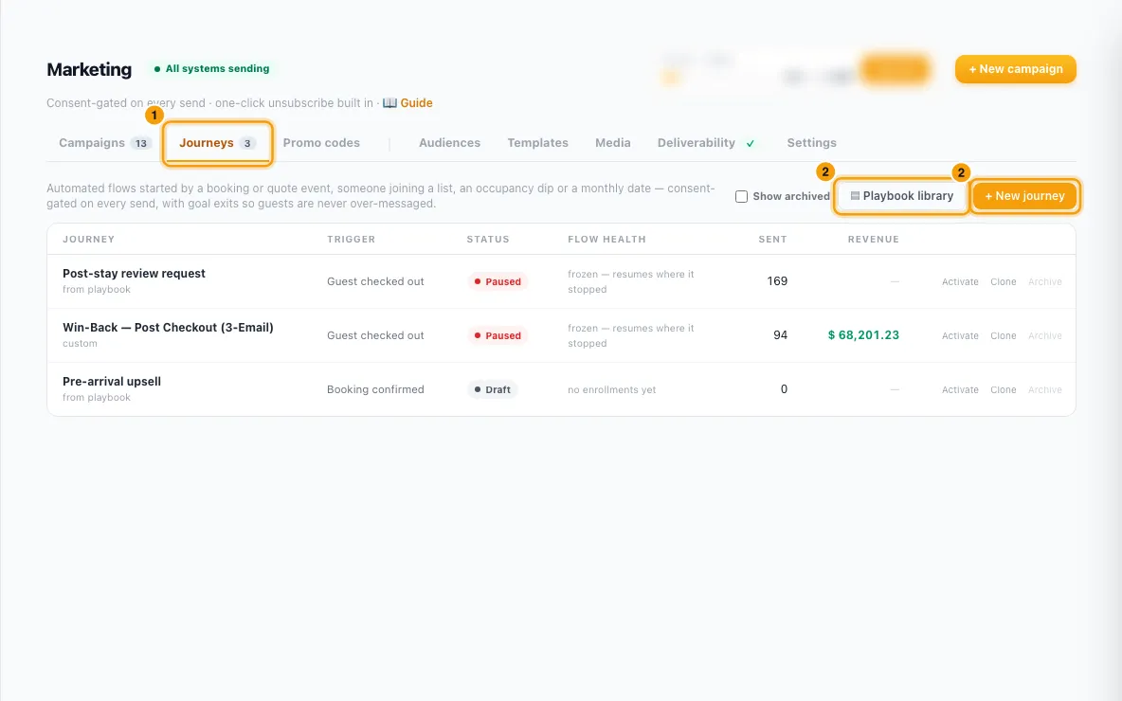Click the JOURNEY column header
Image resolution: width=1122 pixels, height=701 pixels.
[x=89, y=239]
